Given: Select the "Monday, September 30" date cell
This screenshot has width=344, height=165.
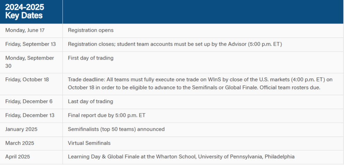Looking at the screenshot, I should coord(29,62).
